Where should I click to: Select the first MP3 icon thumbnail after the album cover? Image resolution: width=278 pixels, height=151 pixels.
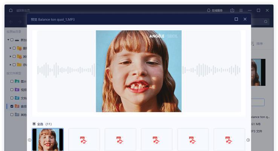(84, 140)
